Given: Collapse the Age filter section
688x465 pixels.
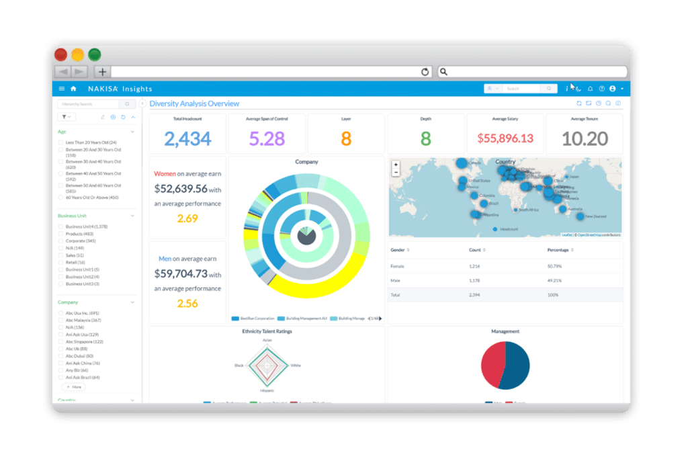Looking at the screenshot, I should coord(132,132).
